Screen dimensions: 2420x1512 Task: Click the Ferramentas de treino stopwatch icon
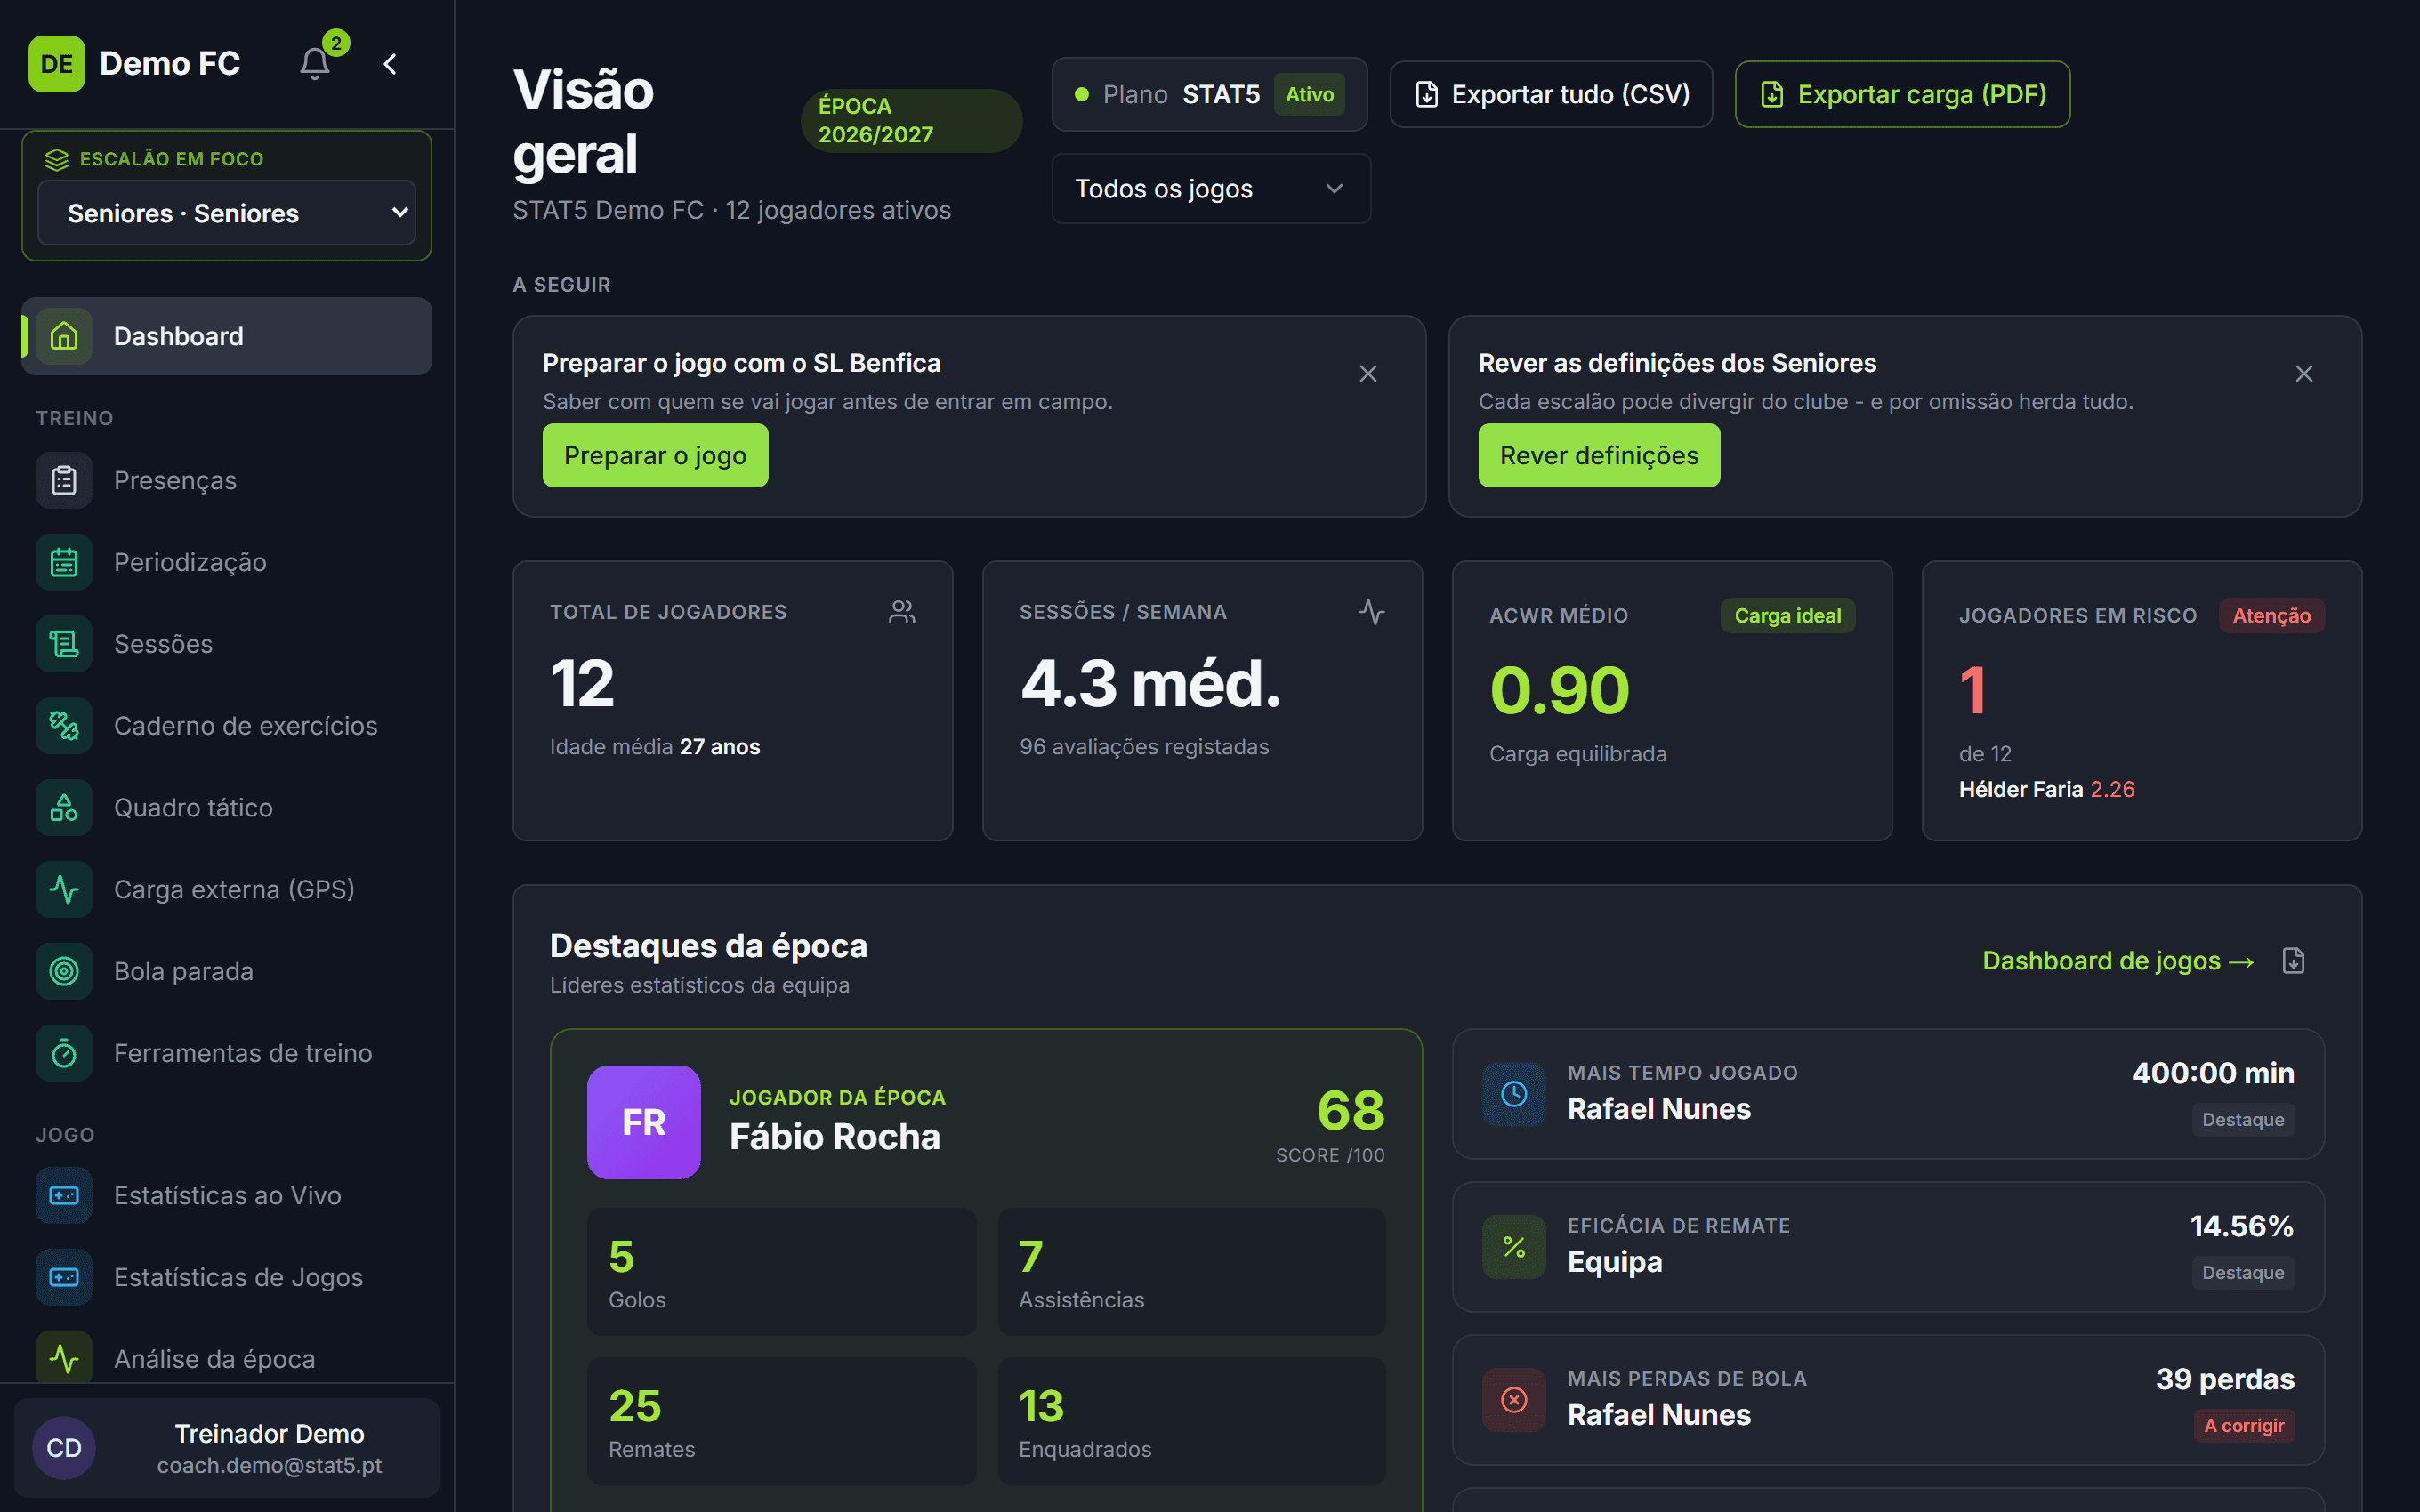tap(64, 1053)
